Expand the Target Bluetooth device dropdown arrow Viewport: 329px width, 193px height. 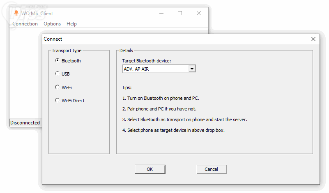coord(191,69)
